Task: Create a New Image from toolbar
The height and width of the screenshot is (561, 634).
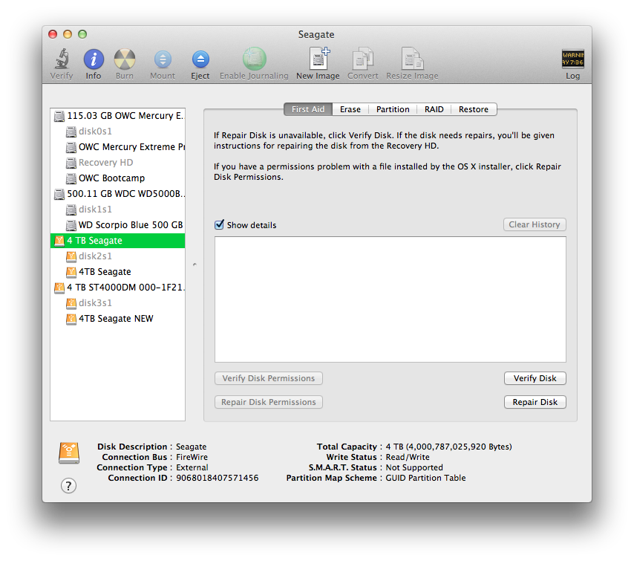Action: (318, 59)
